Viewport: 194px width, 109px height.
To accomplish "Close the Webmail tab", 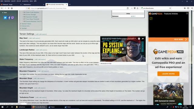I will point(21,5).
